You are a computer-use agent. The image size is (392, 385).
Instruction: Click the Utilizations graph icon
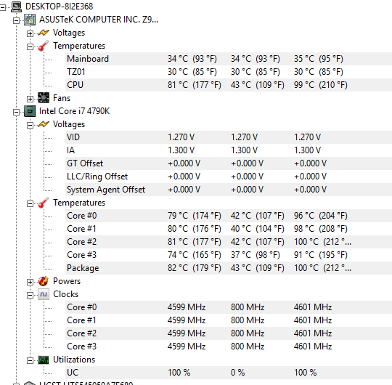pyautogui.click(x=44, y=360)
